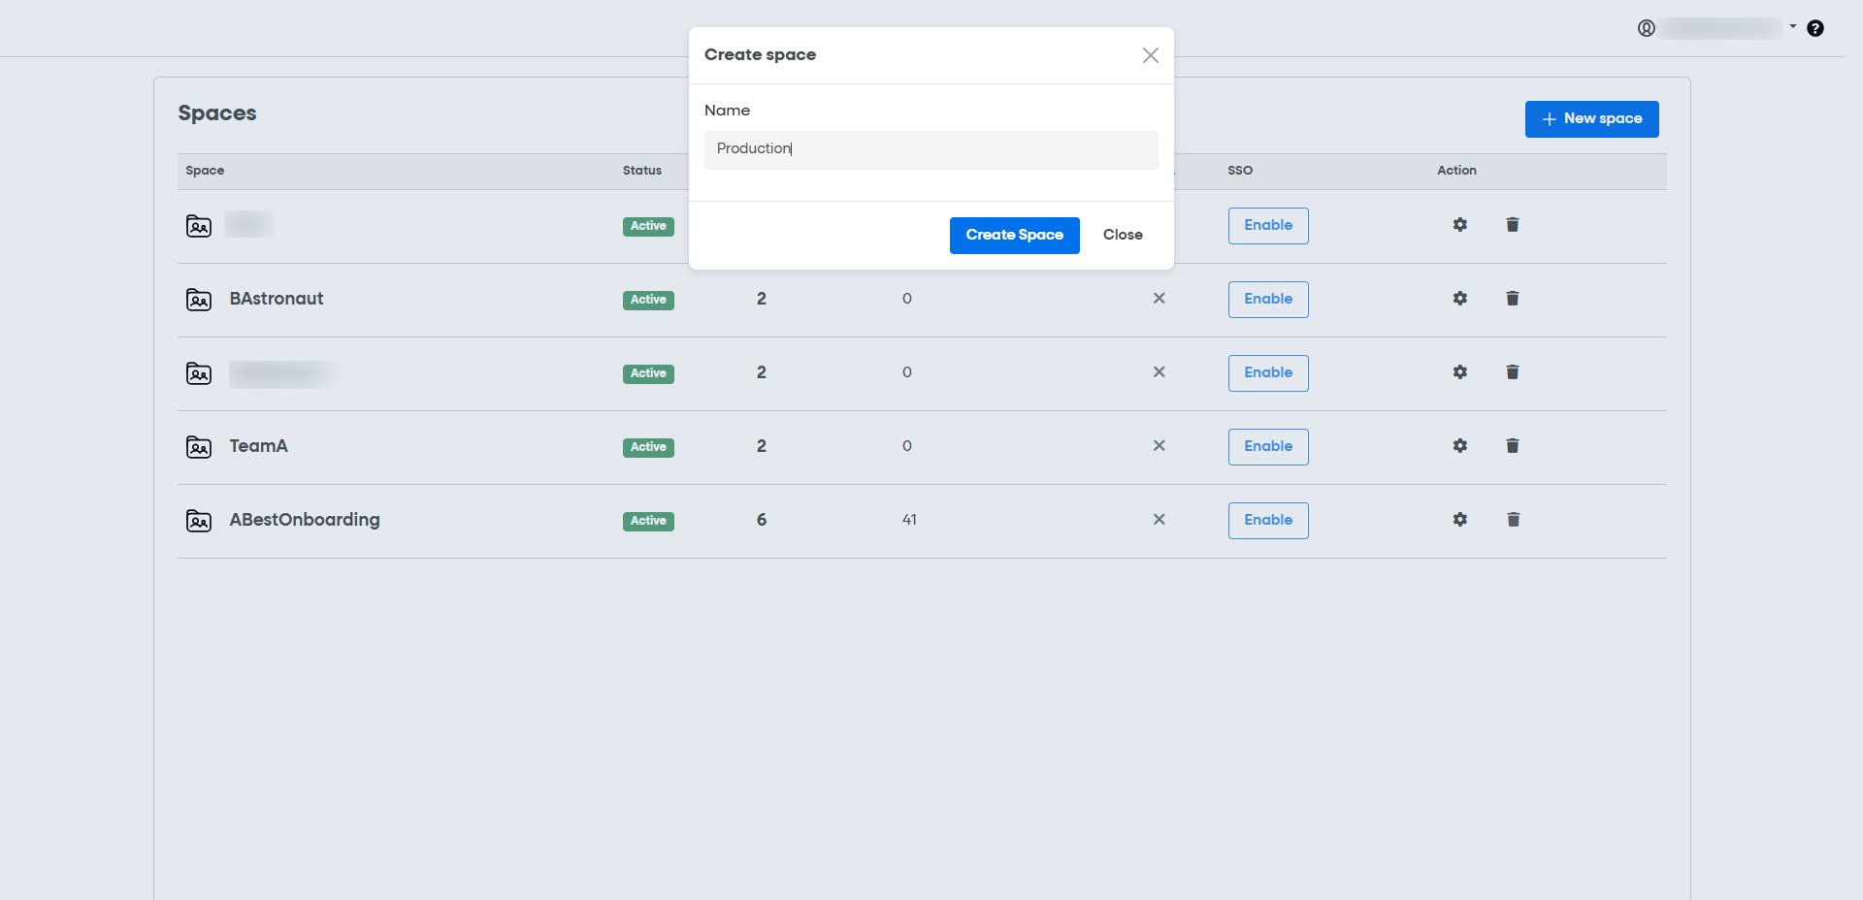Expand the user account dropdown arrow
Viewport: 1863px width, 900px height.
click(x=1793, y=26)
